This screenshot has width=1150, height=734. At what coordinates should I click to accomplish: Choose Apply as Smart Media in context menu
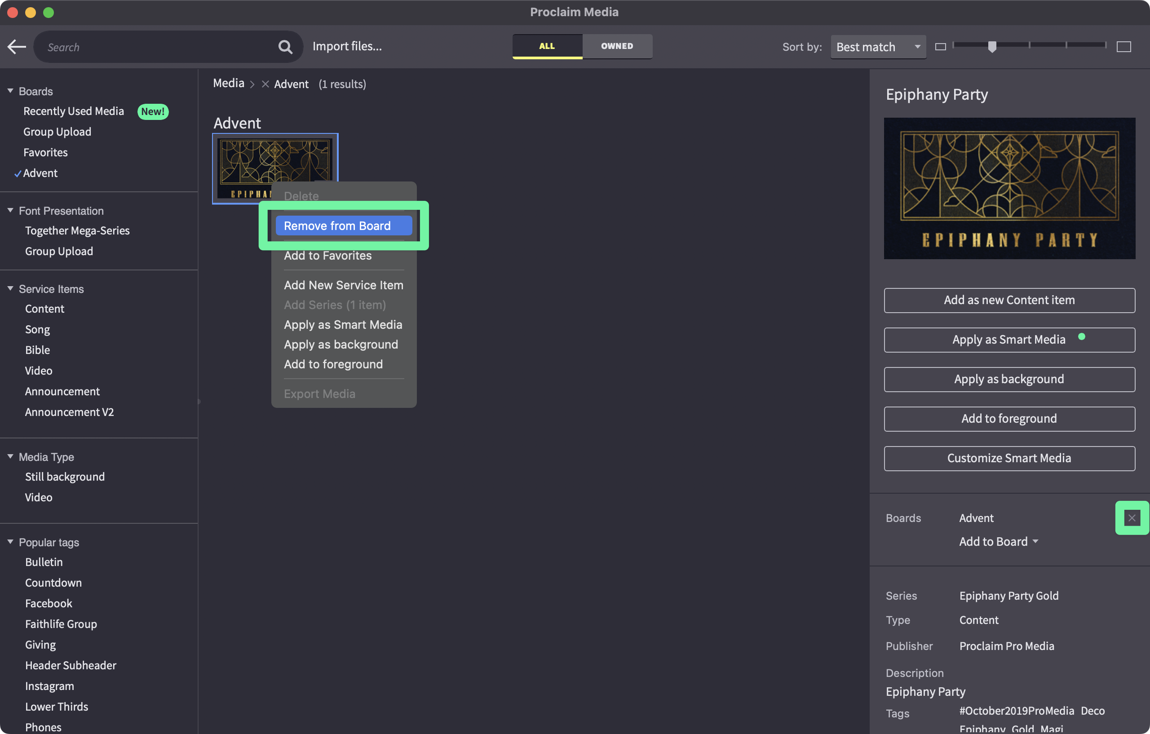point(343,325)
